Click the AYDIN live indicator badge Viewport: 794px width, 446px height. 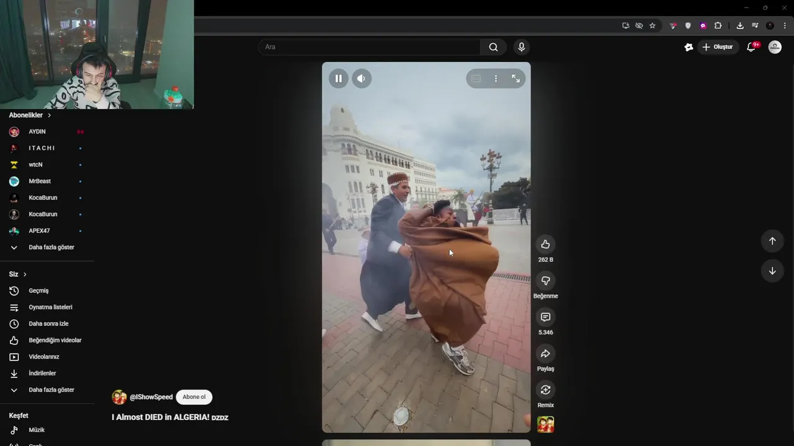(80, 132)
